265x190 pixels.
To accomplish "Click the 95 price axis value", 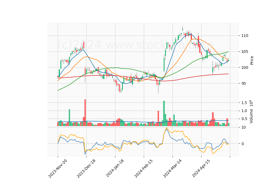I will (x=243, y=83).
